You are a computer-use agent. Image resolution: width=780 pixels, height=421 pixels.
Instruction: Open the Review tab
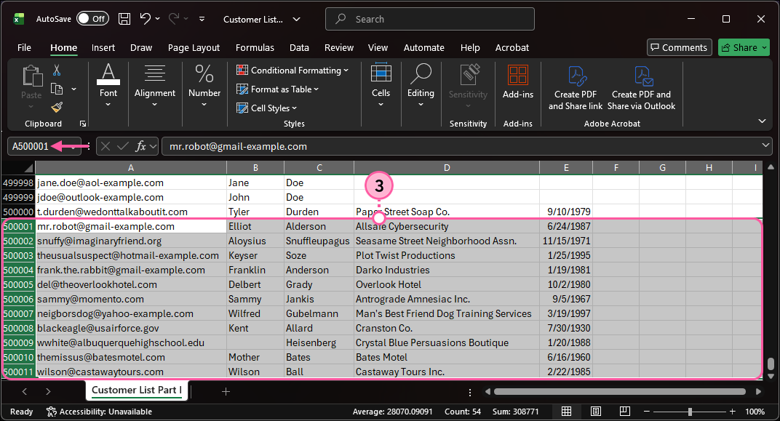[x=339, y=48]
